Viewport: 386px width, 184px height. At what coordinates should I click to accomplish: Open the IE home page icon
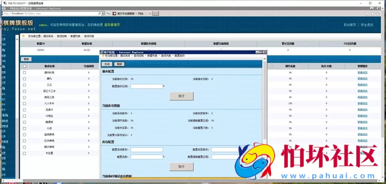coord(367,14)
